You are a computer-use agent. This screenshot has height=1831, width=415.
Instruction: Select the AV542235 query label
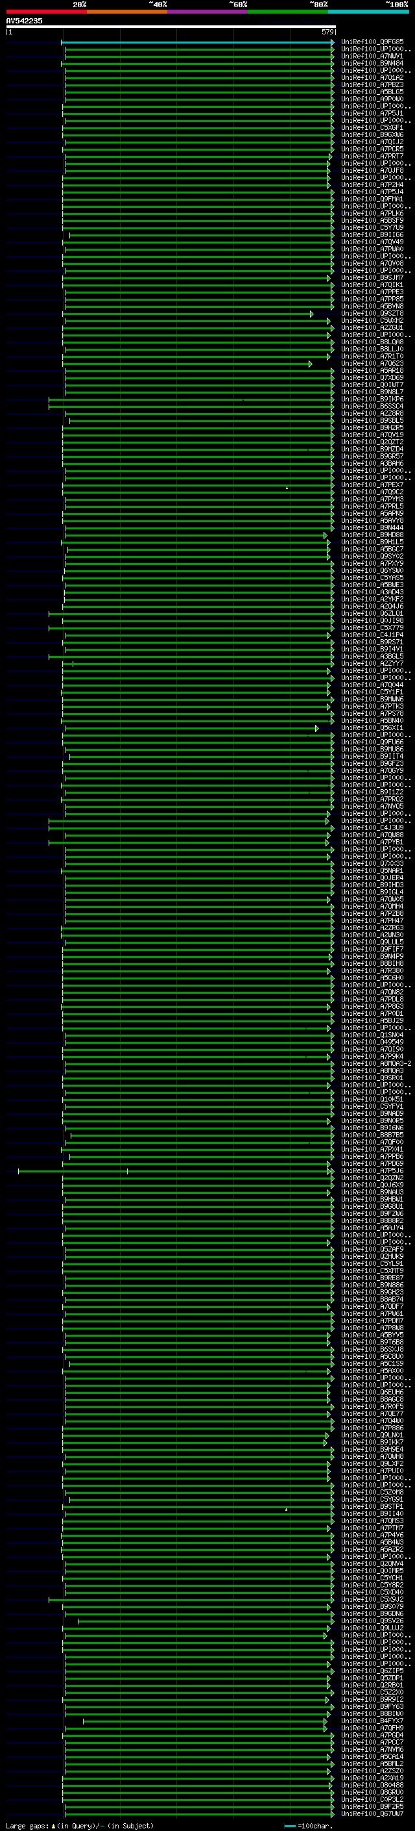click(x=24, y=21)
